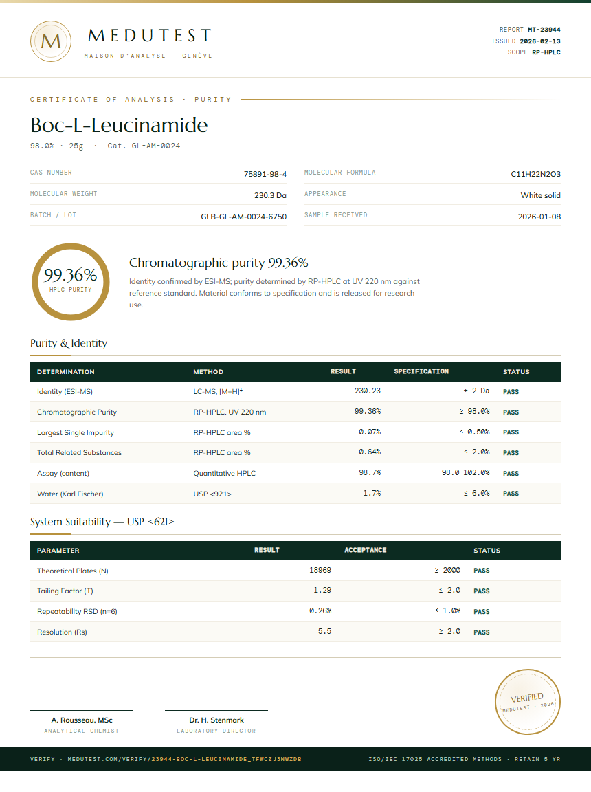Select appearance value White solid
591x792 pixels.
[541, 195]
